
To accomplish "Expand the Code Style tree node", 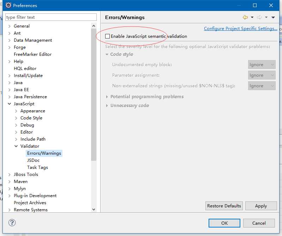I will (16, 118).
